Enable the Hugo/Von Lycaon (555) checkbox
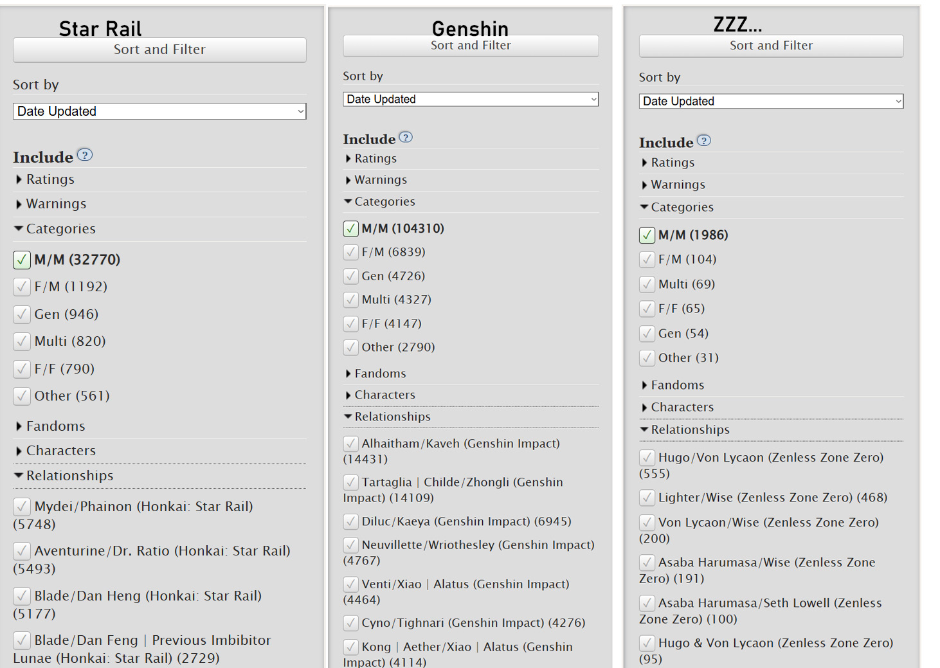This screenshot has width=940, height=668. pos(647,458)
